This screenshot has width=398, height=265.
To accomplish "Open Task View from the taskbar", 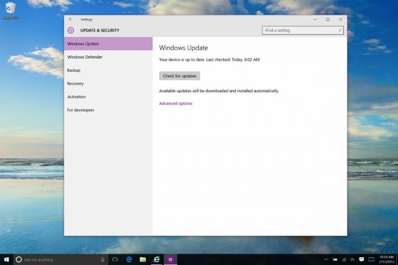I will click(115, 259).
